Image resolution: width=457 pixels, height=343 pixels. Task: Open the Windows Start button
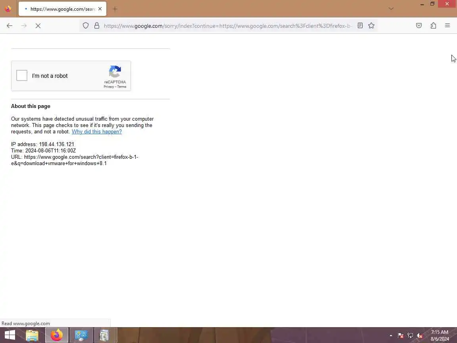pos(10,335)
